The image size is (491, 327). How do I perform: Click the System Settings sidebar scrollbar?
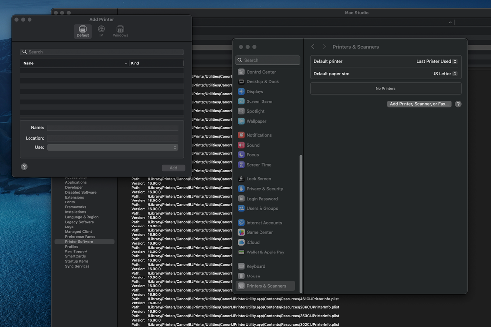click(301, 224)
